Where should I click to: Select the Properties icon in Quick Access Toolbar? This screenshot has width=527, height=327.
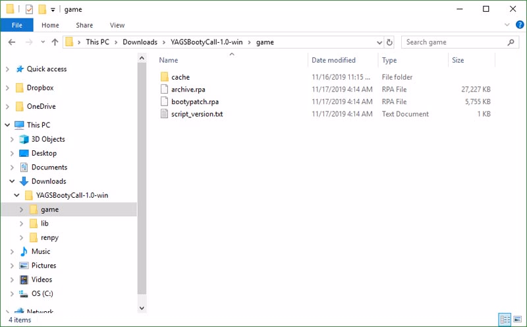(x=28, y=9)
